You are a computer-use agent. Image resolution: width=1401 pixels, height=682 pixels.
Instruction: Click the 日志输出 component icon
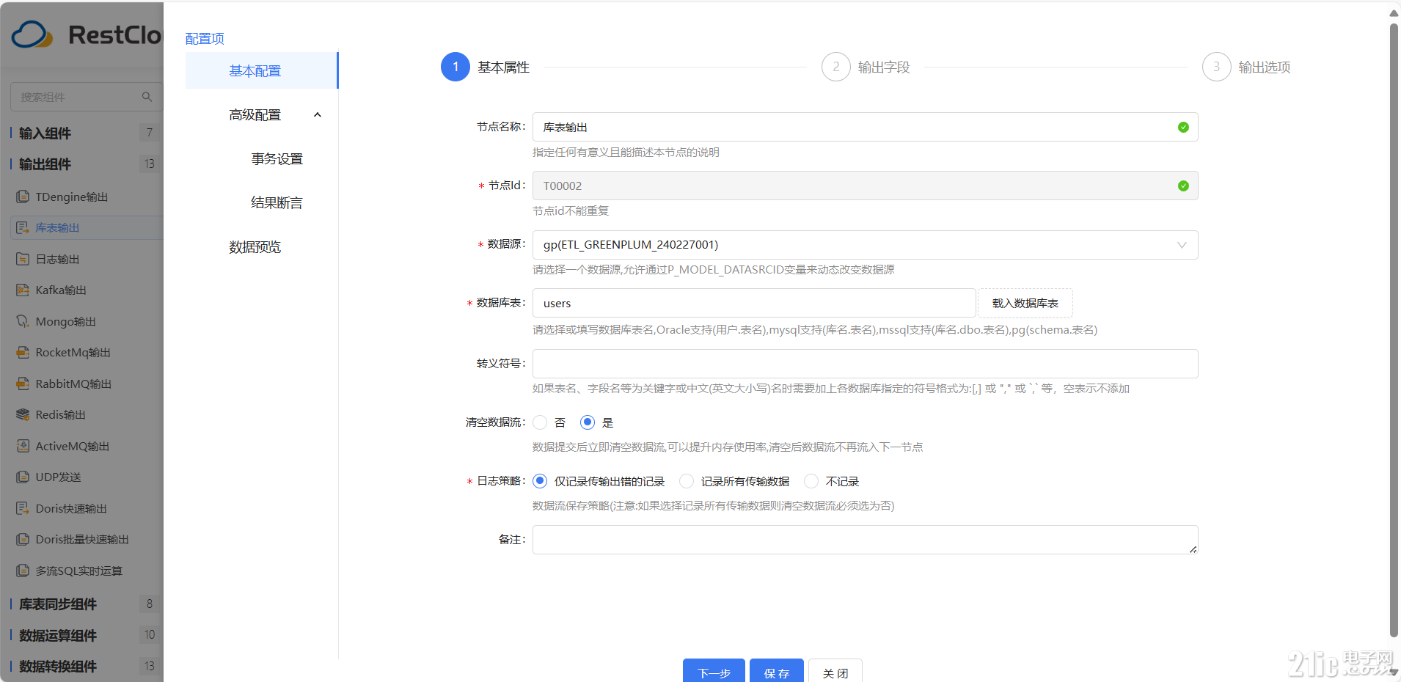coord(23,259)
